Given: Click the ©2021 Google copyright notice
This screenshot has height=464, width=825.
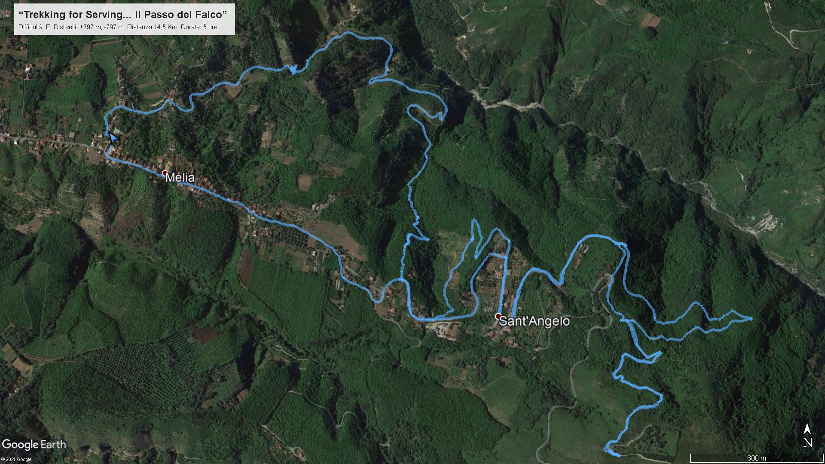Looking at the screenshot, I should coord(16,459).
